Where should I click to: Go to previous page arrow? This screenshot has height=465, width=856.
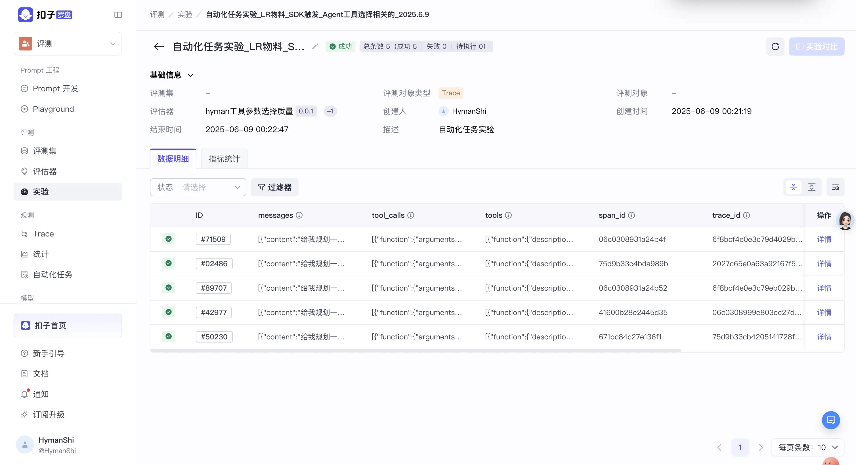(719, 447)
